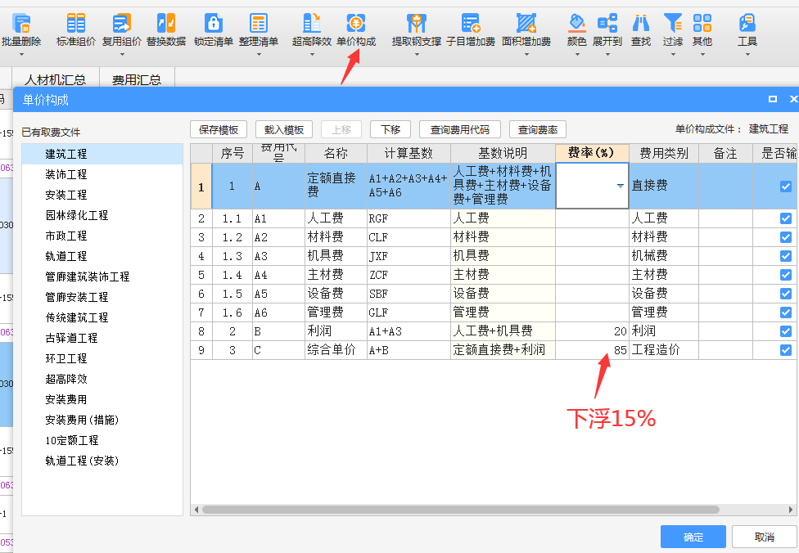The width and height of the screenshot is (799, 553).
Task: Confirm with the 确定 button
Action: click(693, 537)
